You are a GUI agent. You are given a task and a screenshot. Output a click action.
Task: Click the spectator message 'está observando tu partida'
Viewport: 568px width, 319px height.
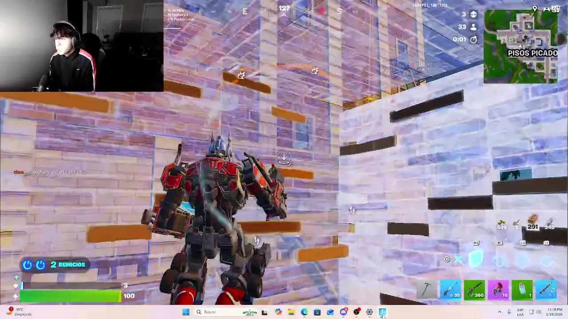(55, 172)
